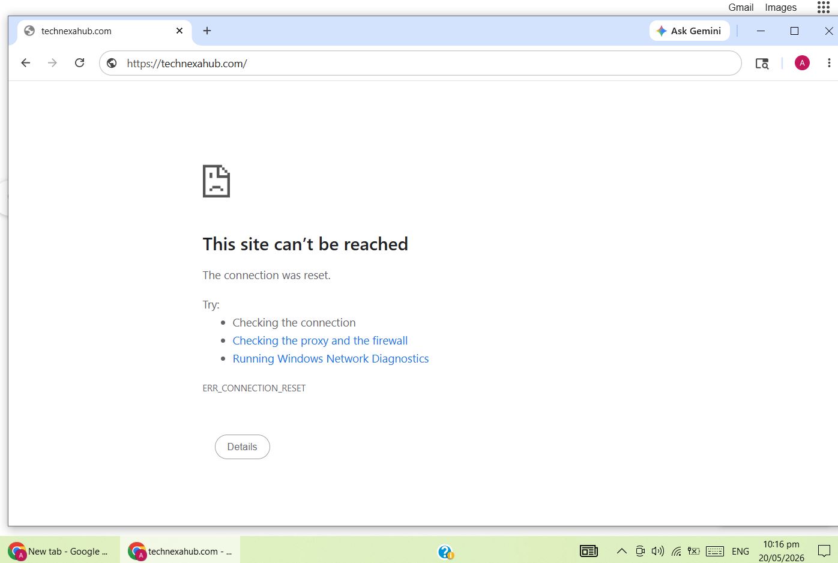Image resolution: width=838 pixels, height=563 pixels.
Task: Click the Ask Gemini button
Action: [x=689, y=31]
